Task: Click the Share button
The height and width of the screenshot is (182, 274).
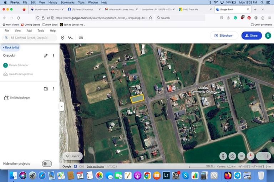Action: coord(251,36)
